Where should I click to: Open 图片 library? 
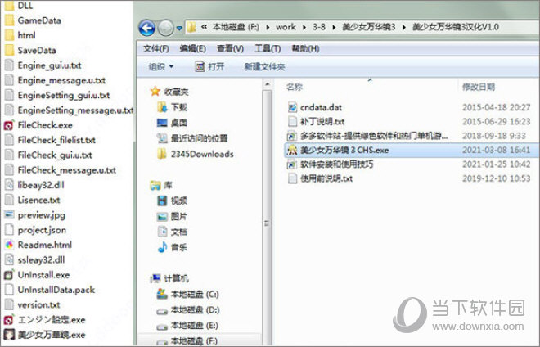point(172,216)
